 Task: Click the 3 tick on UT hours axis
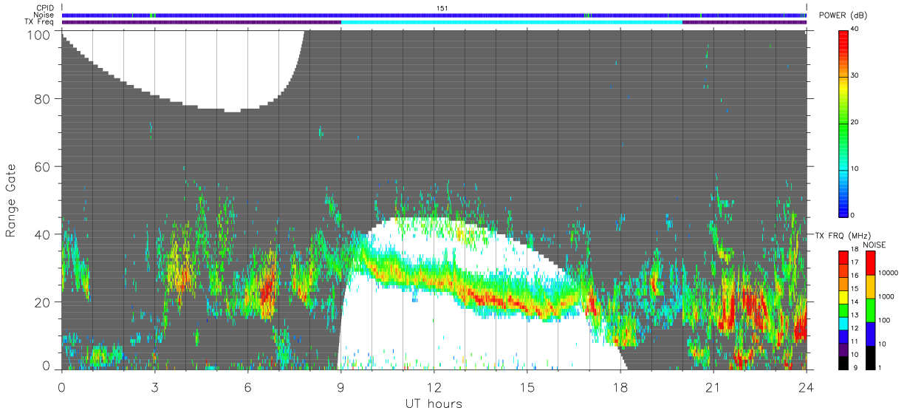pyautogui.click(x=154, y=387)
